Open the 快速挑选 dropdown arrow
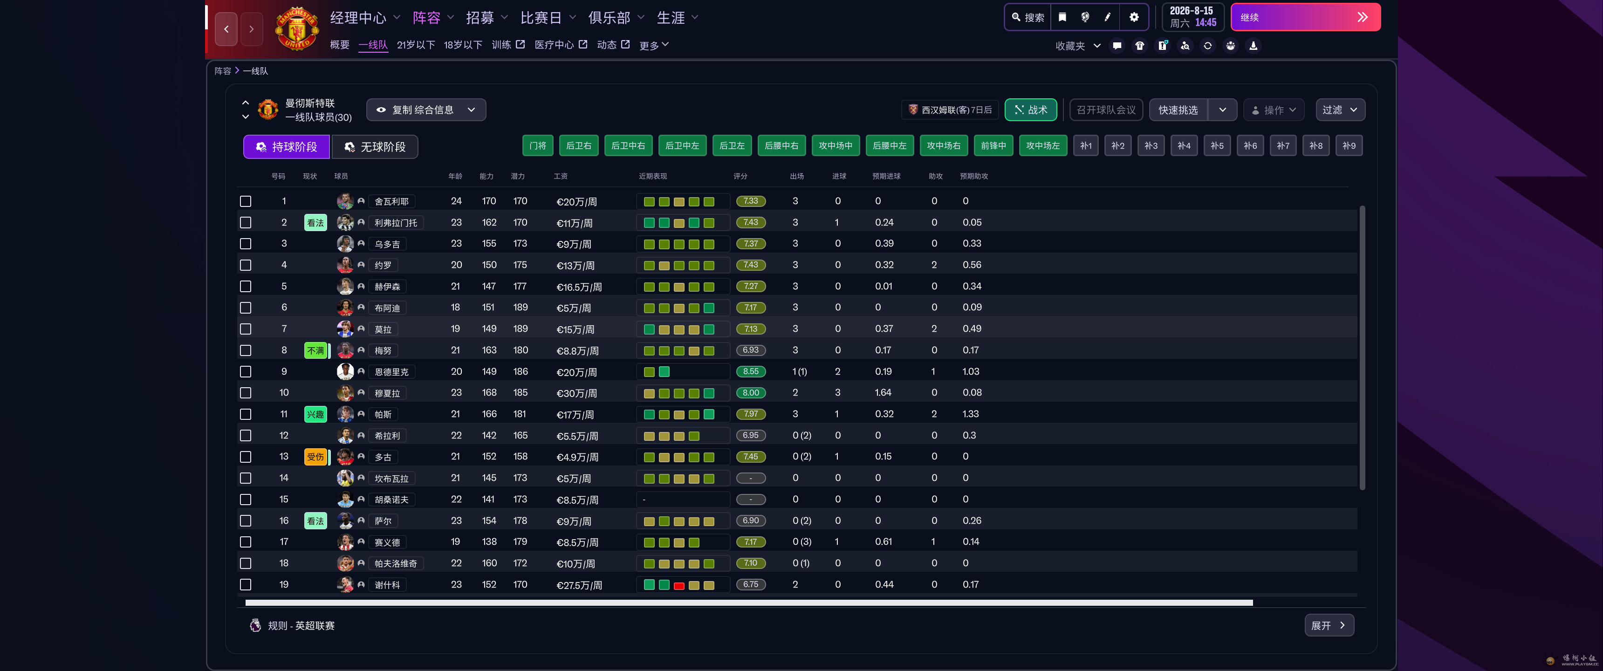 (1222, 110)
